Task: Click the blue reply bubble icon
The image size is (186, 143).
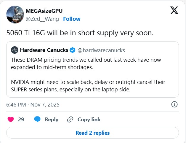Action: (37, 120)
